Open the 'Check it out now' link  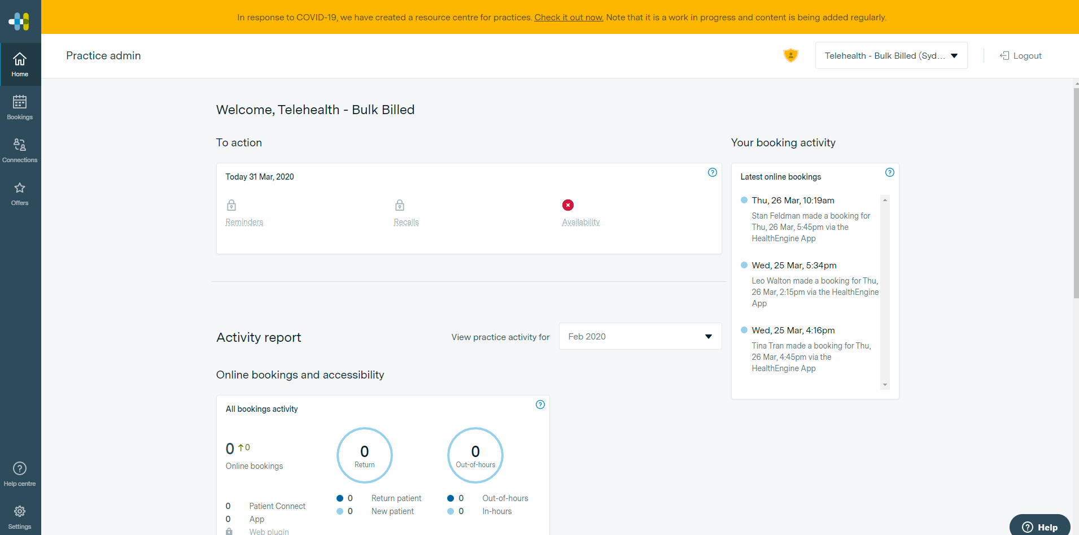569,18
